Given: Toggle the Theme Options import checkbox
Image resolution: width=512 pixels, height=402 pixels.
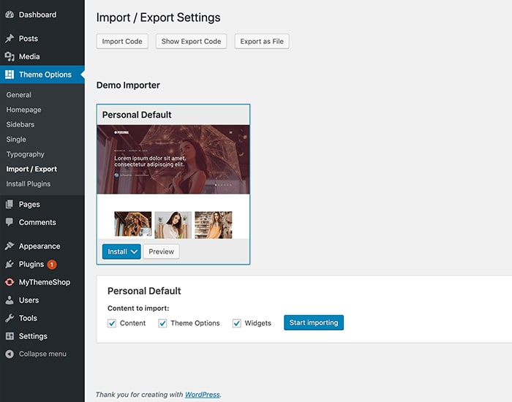Looking at the screenshot, I should (162, 323).
